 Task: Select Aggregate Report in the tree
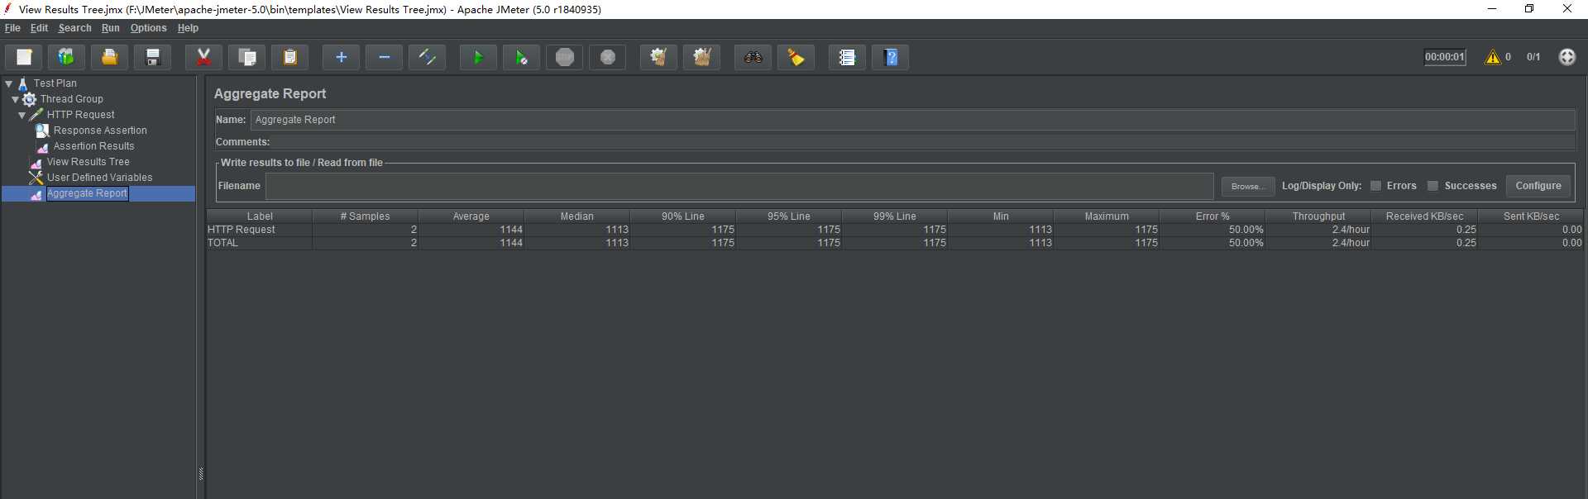87,193
